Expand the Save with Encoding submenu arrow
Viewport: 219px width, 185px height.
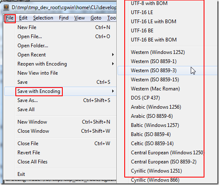pos(113,91)
